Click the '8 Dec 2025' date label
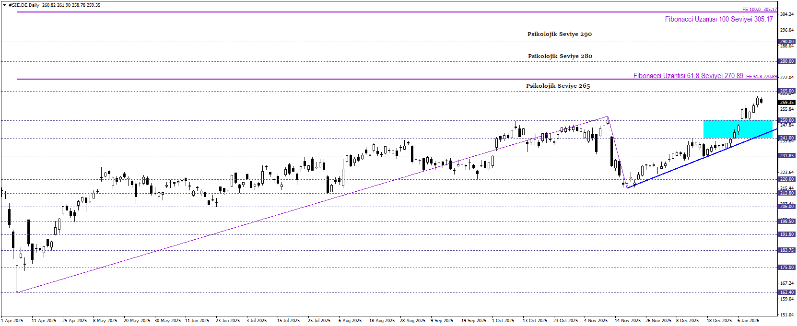The height and width of the screenshot is (326, 797). click(x=688, y=321)
